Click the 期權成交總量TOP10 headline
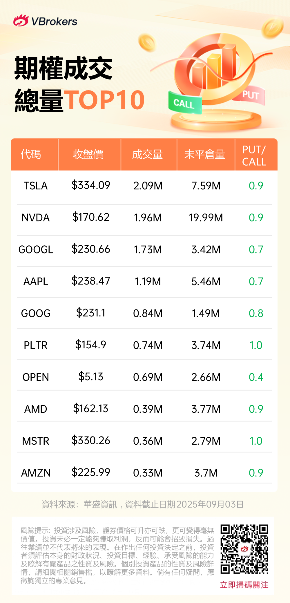 click(79, 84)
